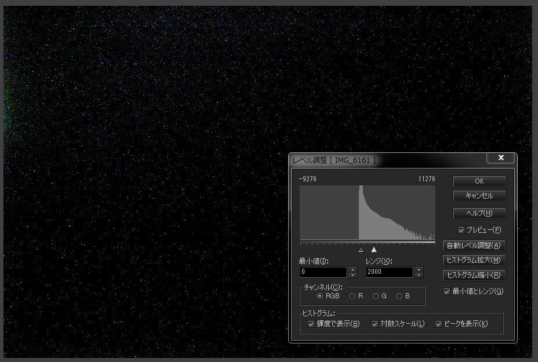Click ヒストグラム拡大(M) button

coord(474,260)
